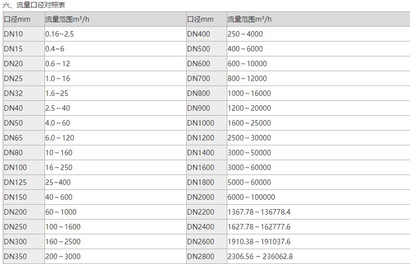Click the left 口径mm column header
This screenshot has height=264, width=410.
pos(17,19)
